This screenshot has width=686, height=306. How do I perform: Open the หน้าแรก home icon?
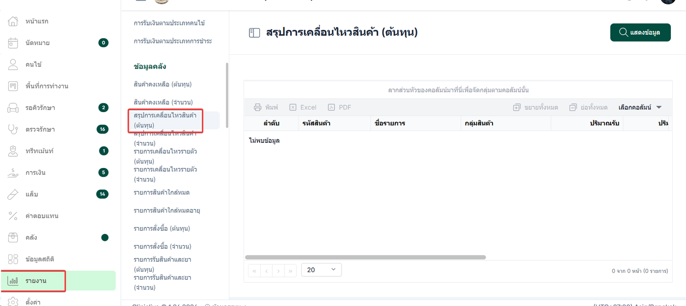click(x=13, y=22)
